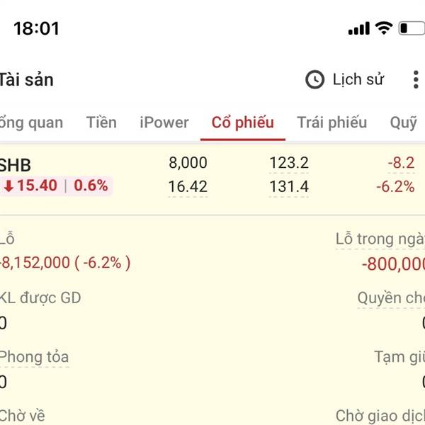Tap the cellular signal bars
This screenshot has width=425, height=425.
(x=359, y=29)
